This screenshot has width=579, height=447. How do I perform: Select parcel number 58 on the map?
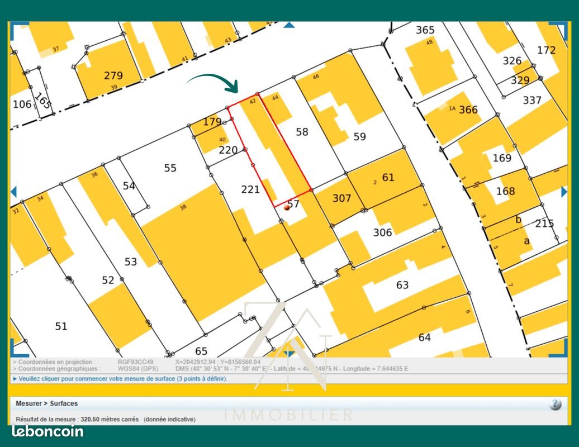click(302, 132)
